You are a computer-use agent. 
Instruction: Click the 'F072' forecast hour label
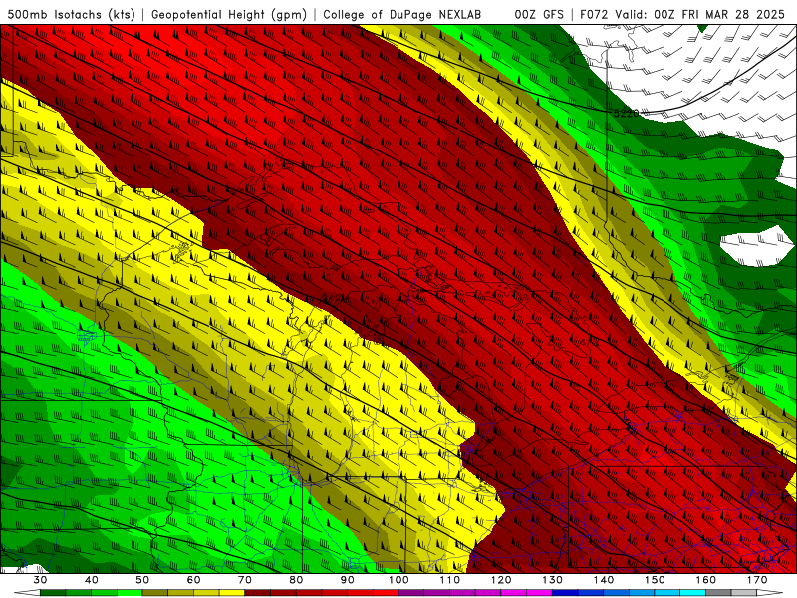(x=594, y=14)
